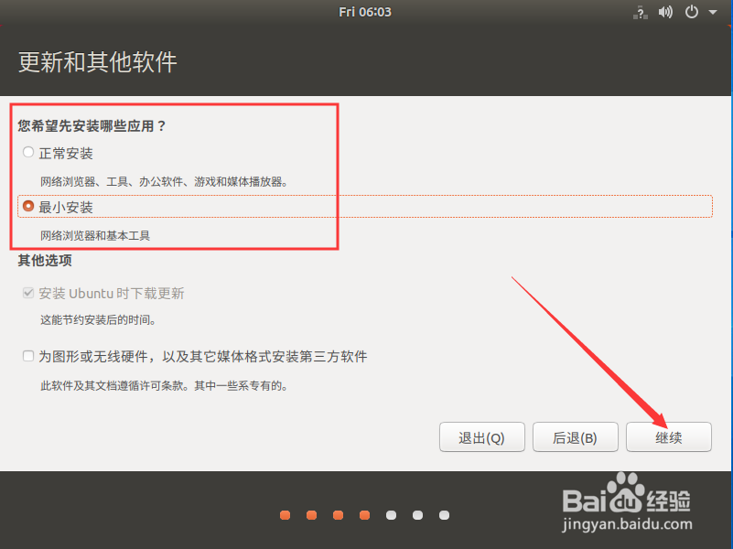Screen dimensions: 733x549
Task: Click the title 更新和其他软件
Action: pos(98,61)
